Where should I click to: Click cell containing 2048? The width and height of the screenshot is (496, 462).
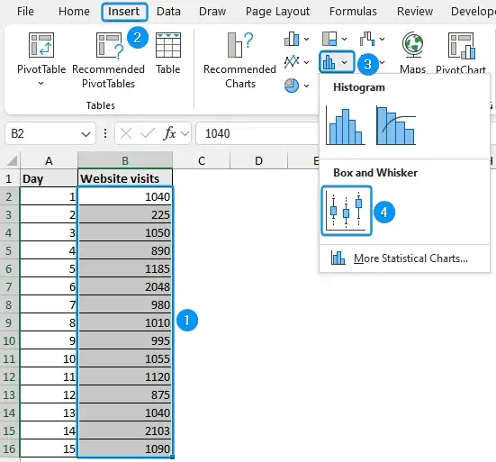point(125,286)
